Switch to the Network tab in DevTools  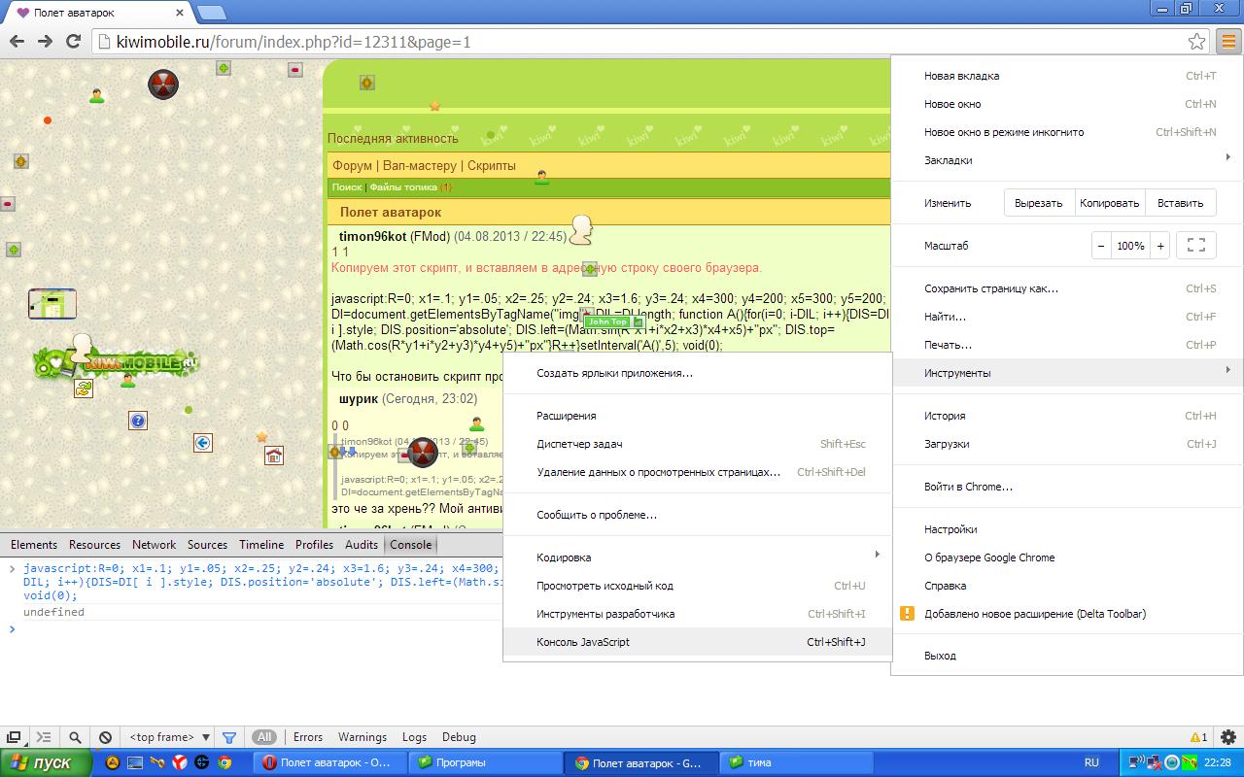[x=154, y=545]
